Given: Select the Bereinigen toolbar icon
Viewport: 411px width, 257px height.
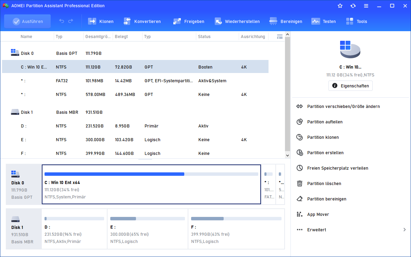Looking at the screenshot, I should coord(273,21).
